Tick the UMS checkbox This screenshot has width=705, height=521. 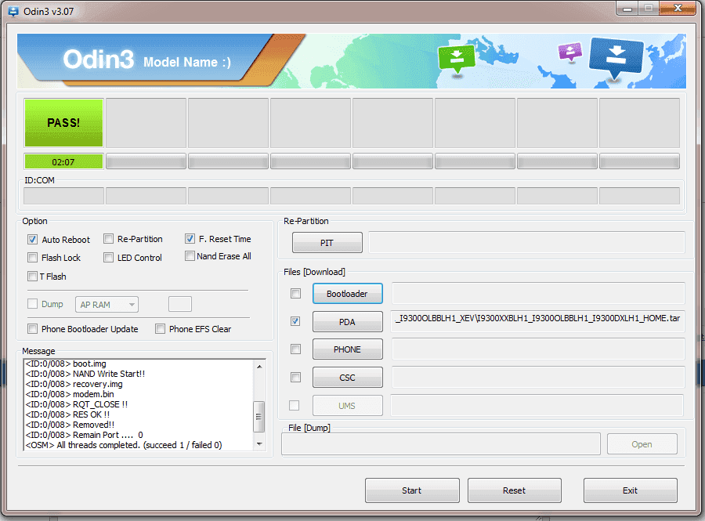point(294,406)
